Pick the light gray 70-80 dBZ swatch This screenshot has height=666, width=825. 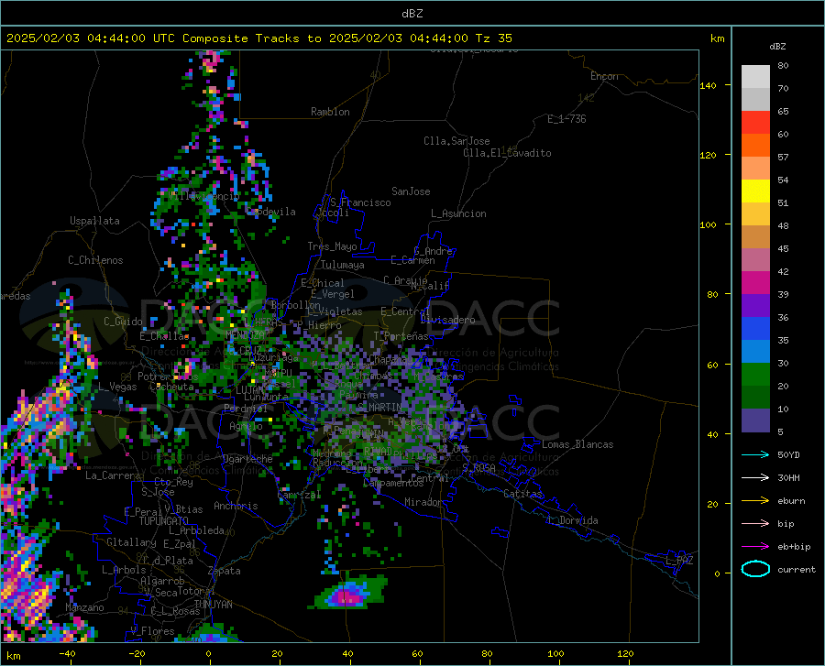pyautogui.click(x=755, y=77)
